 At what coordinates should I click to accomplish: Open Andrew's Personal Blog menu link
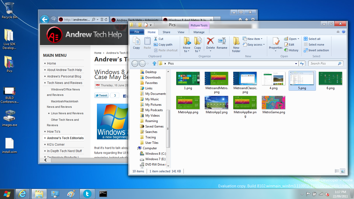[x=64, y=76]
